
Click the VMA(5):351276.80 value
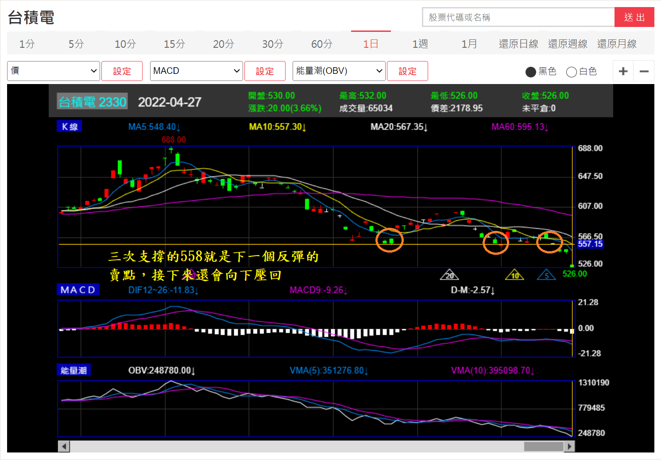(x=329, y=370)
